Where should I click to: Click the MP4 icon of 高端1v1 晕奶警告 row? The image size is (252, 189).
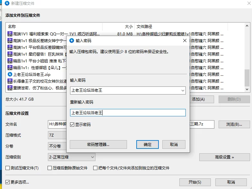pos(10,54)
